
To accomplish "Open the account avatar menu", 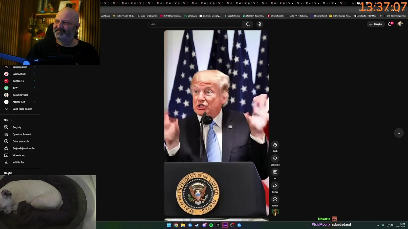I will coord(400,24).
